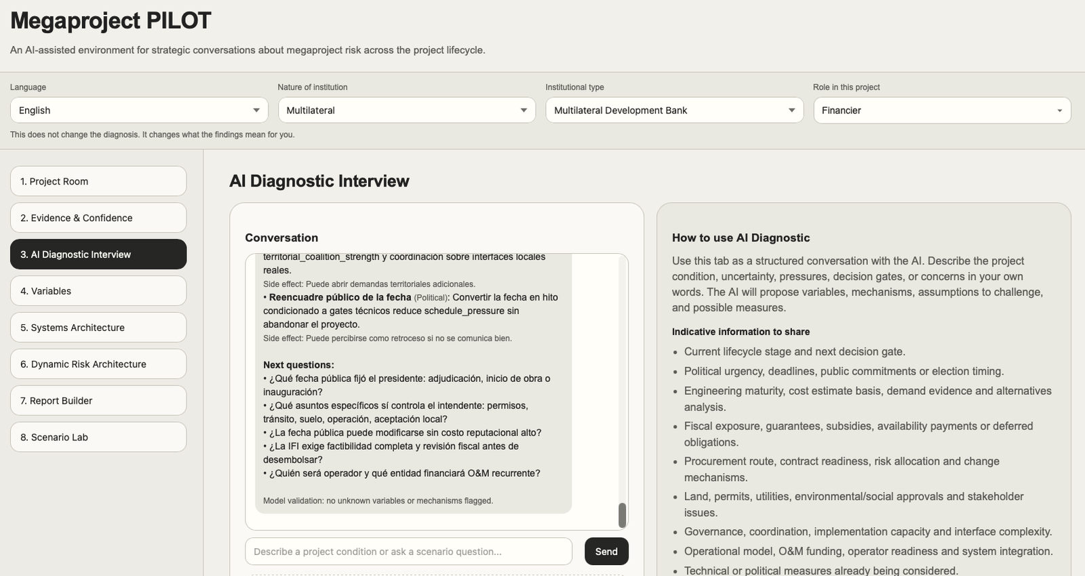Open the Role in this project dropdown
Screen dimensions: 1085x576
(x=942, y=110)
